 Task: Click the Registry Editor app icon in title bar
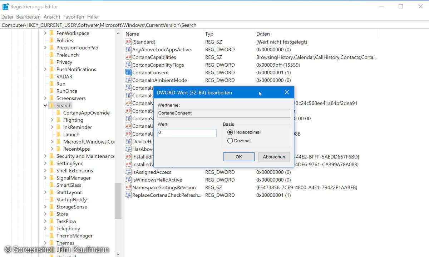tap(5, 6)
